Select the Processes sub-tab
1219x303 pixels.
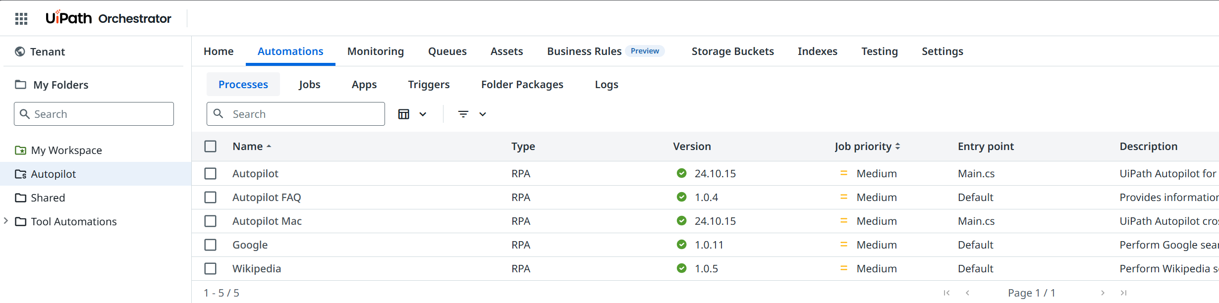(243, 84)
